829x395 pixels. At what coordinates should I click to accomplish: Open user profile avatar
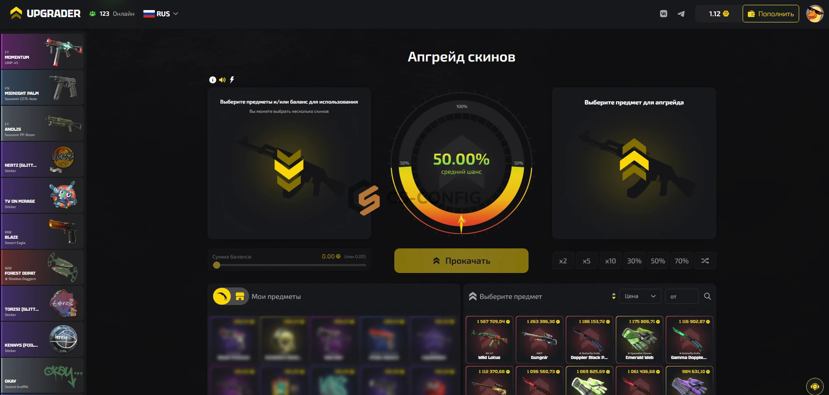click(815, 14)
